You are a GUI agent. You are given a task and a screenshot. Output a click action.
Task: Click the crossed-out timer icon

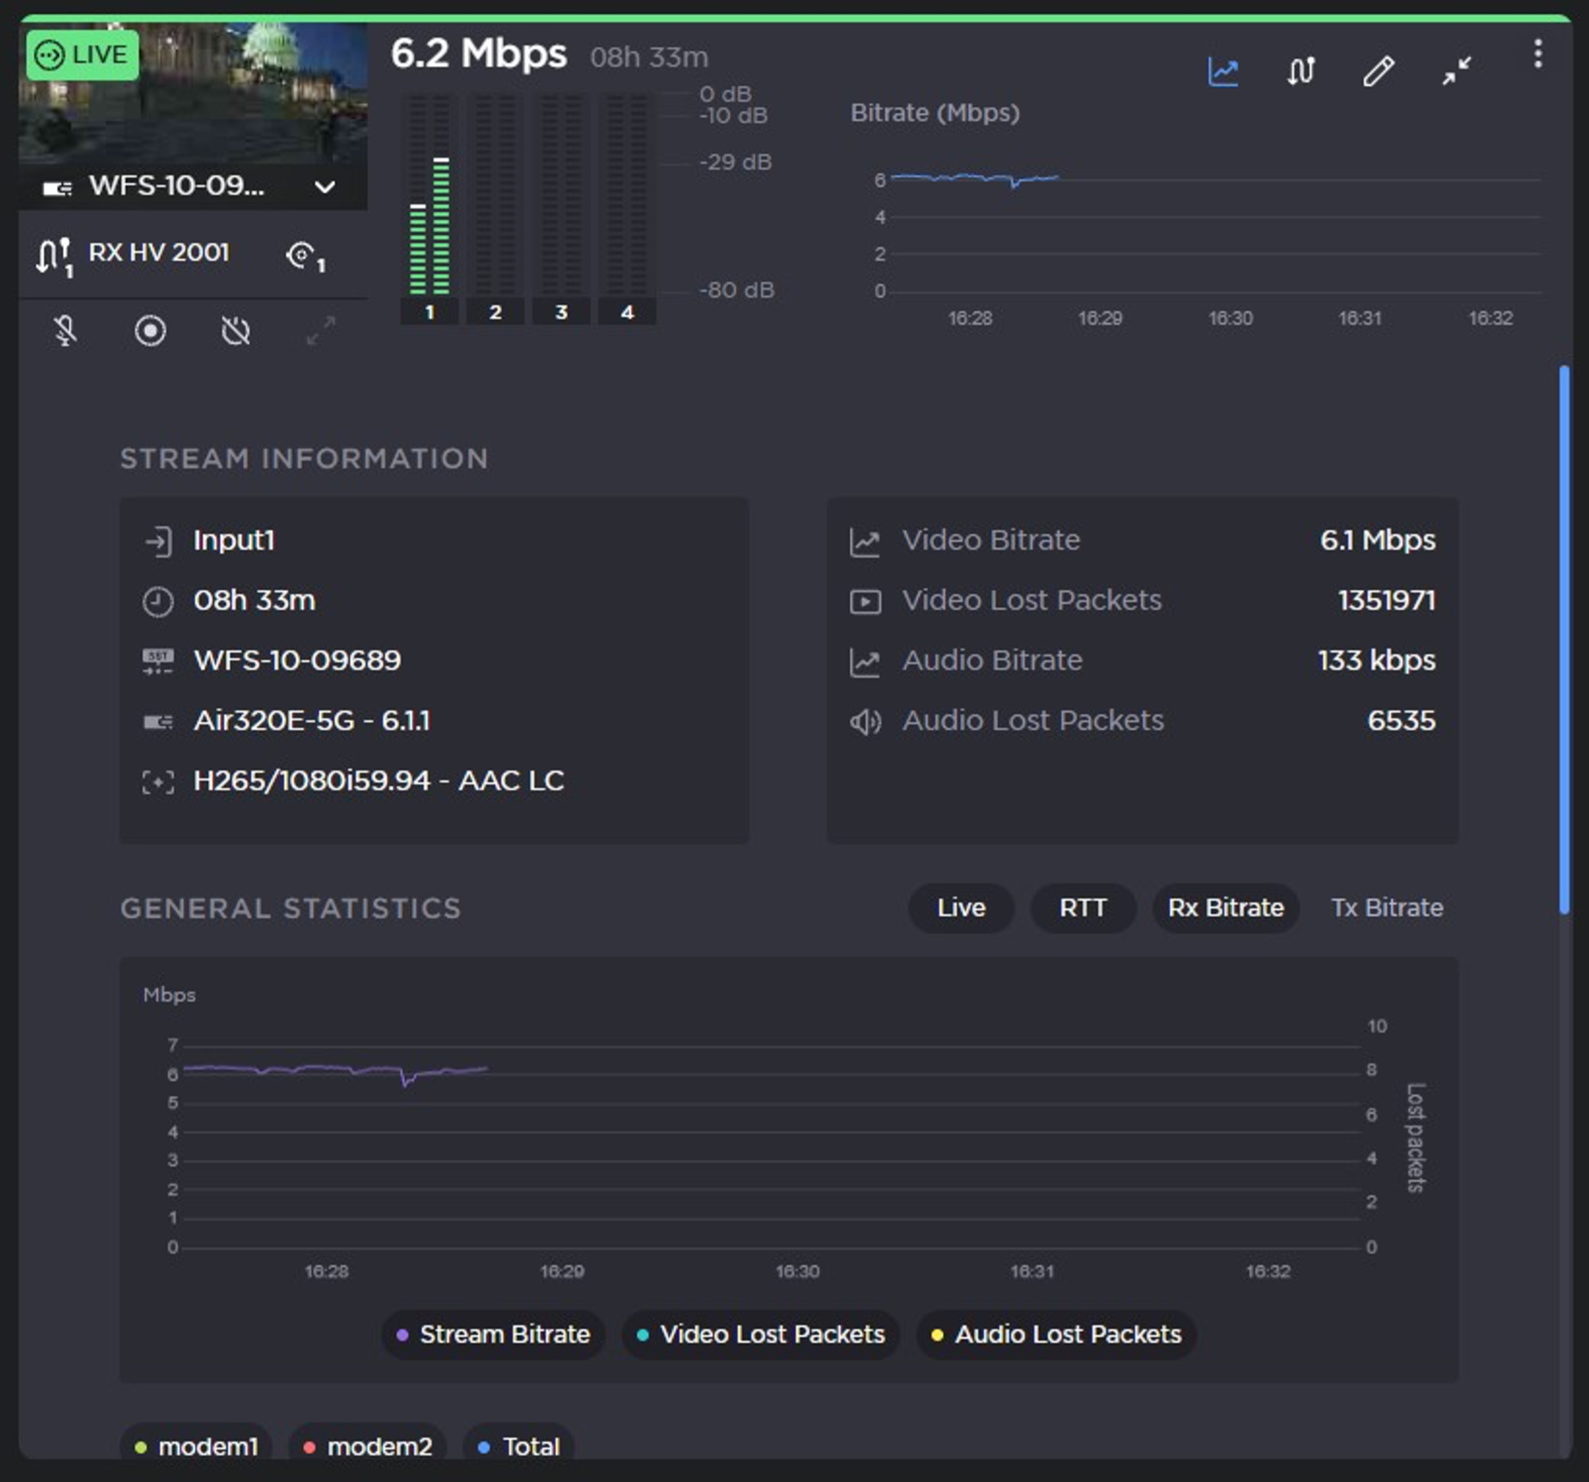(235, 331)
